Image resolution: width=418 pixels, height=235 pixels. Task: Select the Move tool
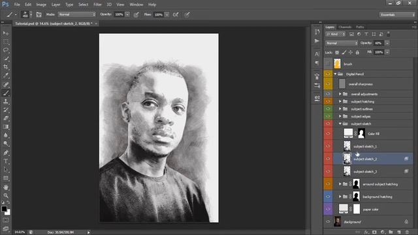(6, 33)
